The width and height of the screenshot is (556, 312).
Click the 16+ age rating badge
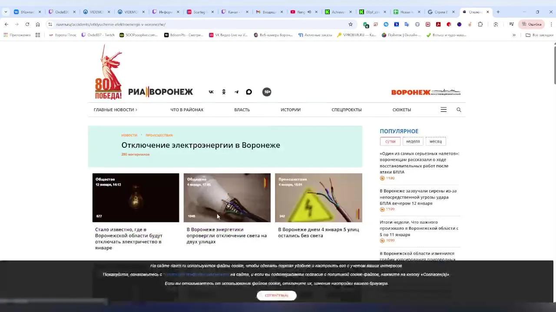(267, 92)
